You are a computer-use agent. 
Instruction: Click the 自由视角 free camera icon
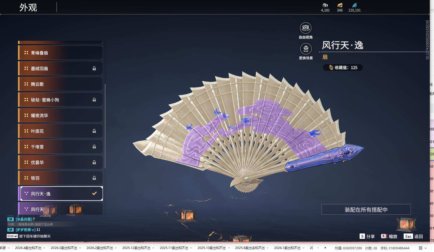[305, 28]
